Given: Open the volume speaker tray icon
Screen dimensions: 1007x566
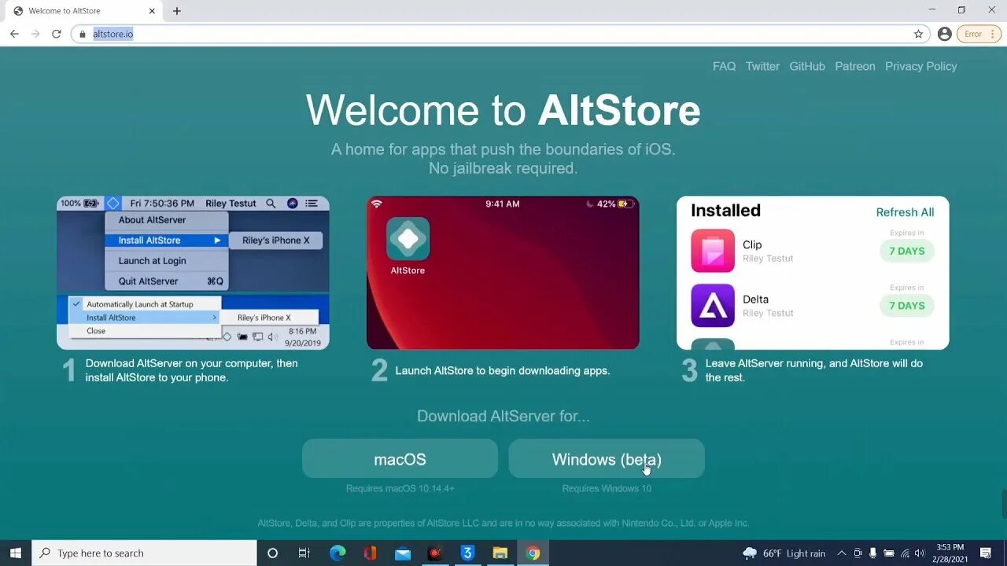Looking at the screenshot, I should 920,553.
